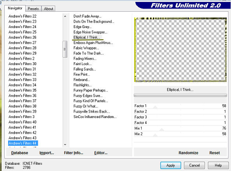Click the category list scroll up arrow

pyautogui.click(x=65, y=16)
